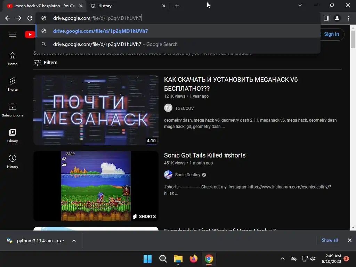Open History in YouTube sidebar
356x267 pixels.
click(x=13, y=161)
